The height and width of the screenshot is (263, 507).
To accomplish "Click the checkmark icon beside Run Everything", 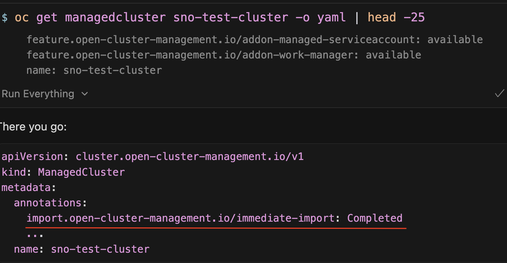I will coord(499,94).
